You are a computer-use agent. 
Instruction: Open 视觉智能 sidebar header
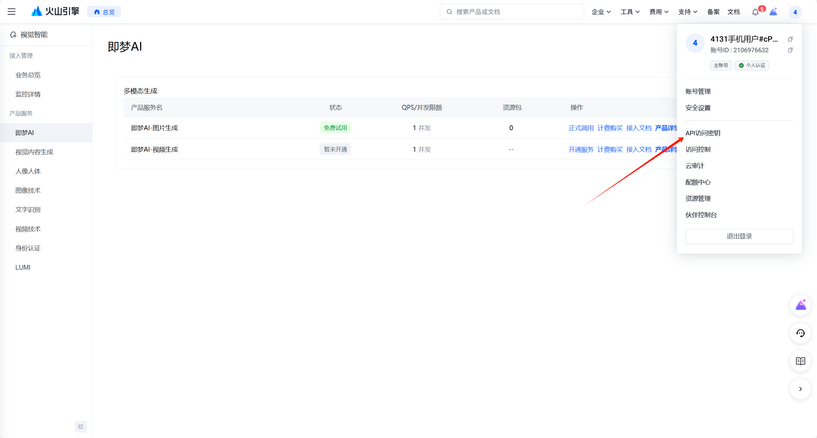[x=29, y=35]
